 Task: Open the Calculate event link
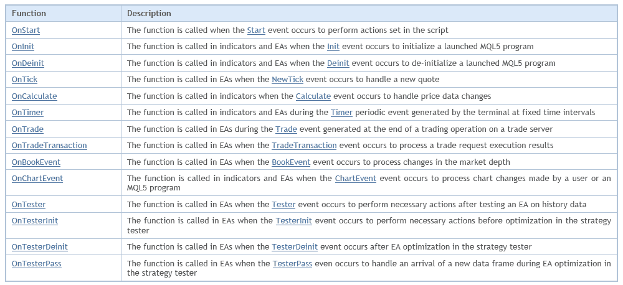(x=313, y=96)
